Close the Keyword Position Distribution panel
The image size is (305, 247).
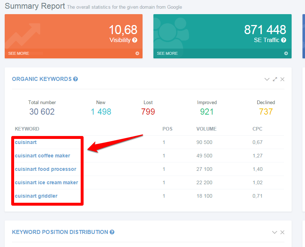point(282,232)
